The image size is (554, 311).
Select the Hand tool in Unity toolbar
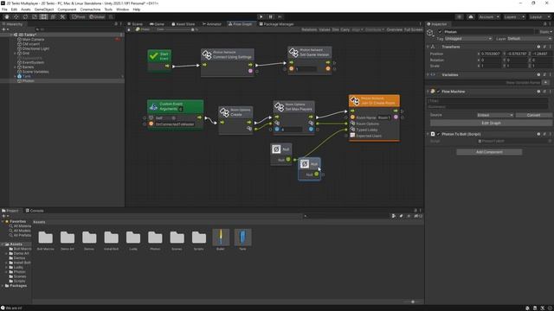7,17
